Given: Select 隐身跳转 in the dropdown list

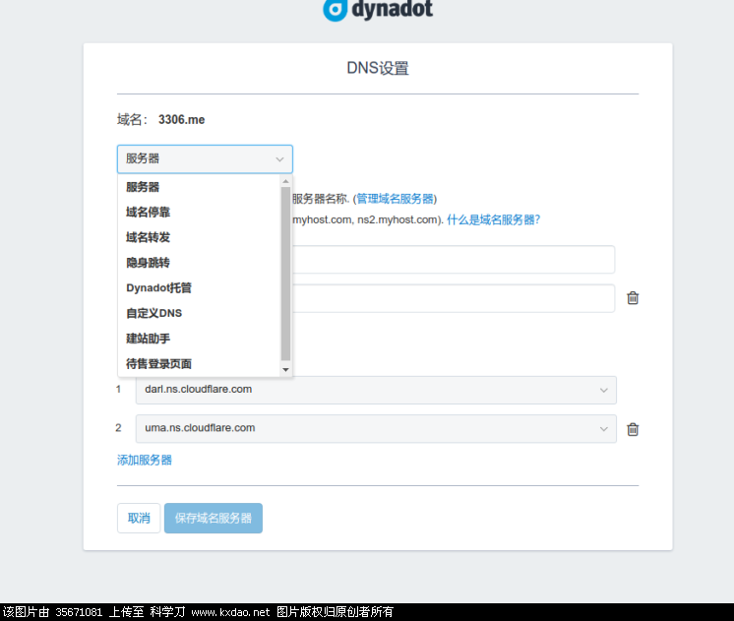Looking at the screenshot, I should (199, 263).
